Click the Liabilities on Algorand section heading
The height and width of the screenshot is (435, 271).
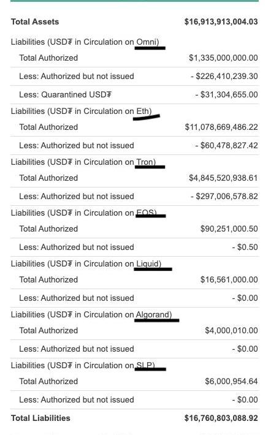[x=91, y=314]
